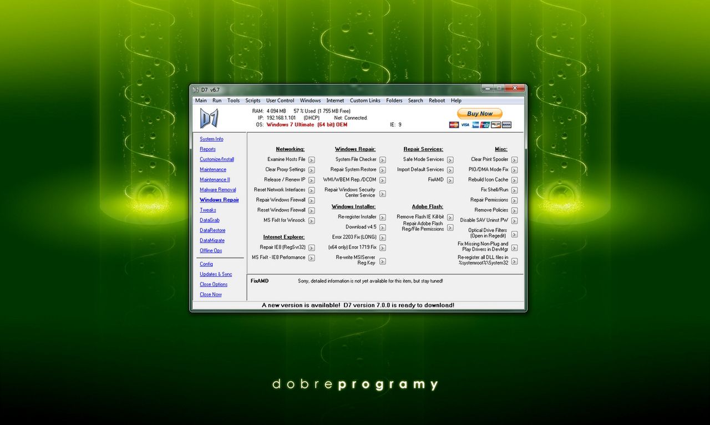Open the Malware Removal sidebar link
The width and height of the screenshot is (710, 425).
coord(218,190)
